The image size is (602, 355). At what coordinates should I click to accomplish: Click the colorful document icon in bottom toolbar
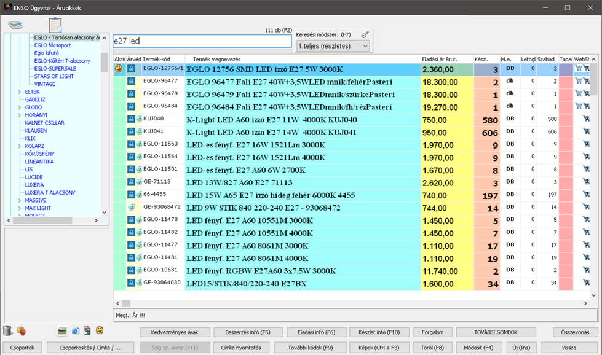[x=87, y=330]
